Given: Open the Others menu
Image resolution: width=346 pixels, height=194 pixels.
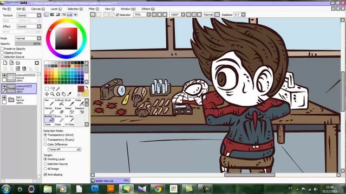Looking at the screenshot, I should [x=148, y=9].
